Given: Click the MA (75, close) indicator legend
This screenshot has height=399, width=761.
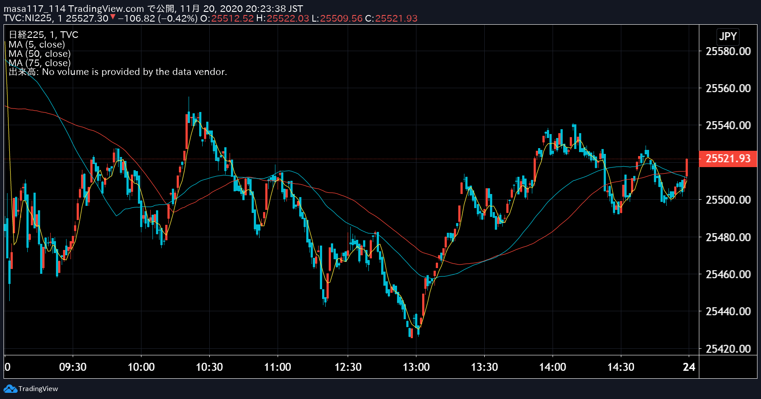Looking at the screenshot, I should 40,63.
